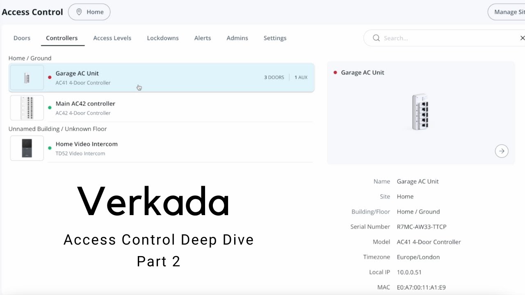The height and width of the screenshot is (295, 525).
Task: Click the green status dot beside Home Video Intercom
Action: [50, 148]
